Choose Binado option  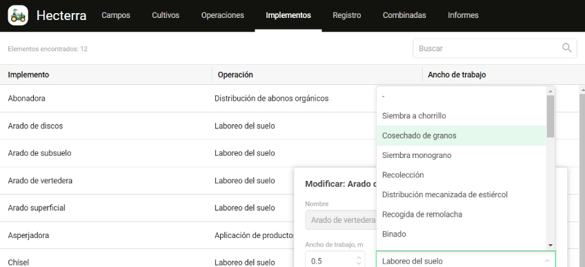point(462,234)
